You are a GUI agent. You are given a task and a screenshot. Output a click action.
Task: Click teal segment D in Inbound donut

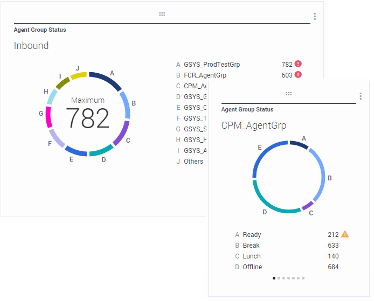[x=102, y=151]
